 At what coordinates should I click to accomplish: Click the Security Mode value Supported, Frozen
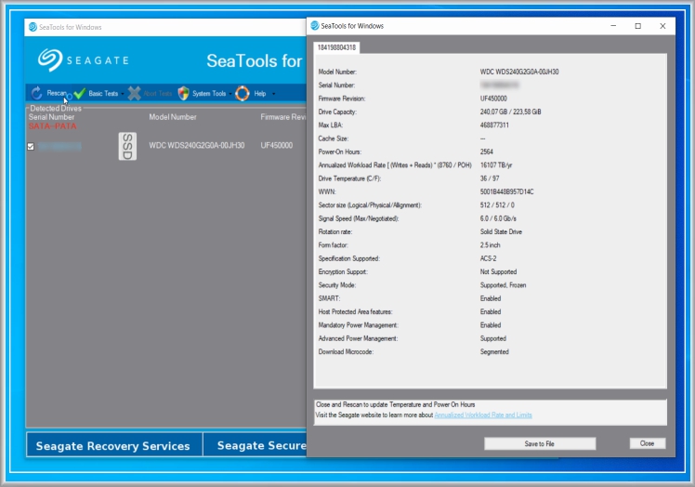503,285
